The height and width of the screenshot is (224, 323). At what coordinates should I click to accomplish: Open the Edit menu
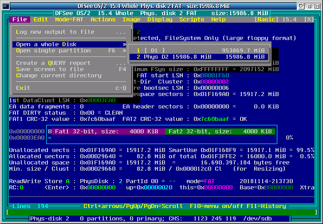(x=40, y=20)
